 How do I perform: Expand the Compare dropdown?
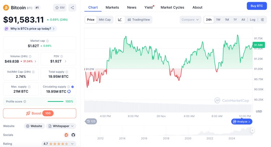click(190, 20)
